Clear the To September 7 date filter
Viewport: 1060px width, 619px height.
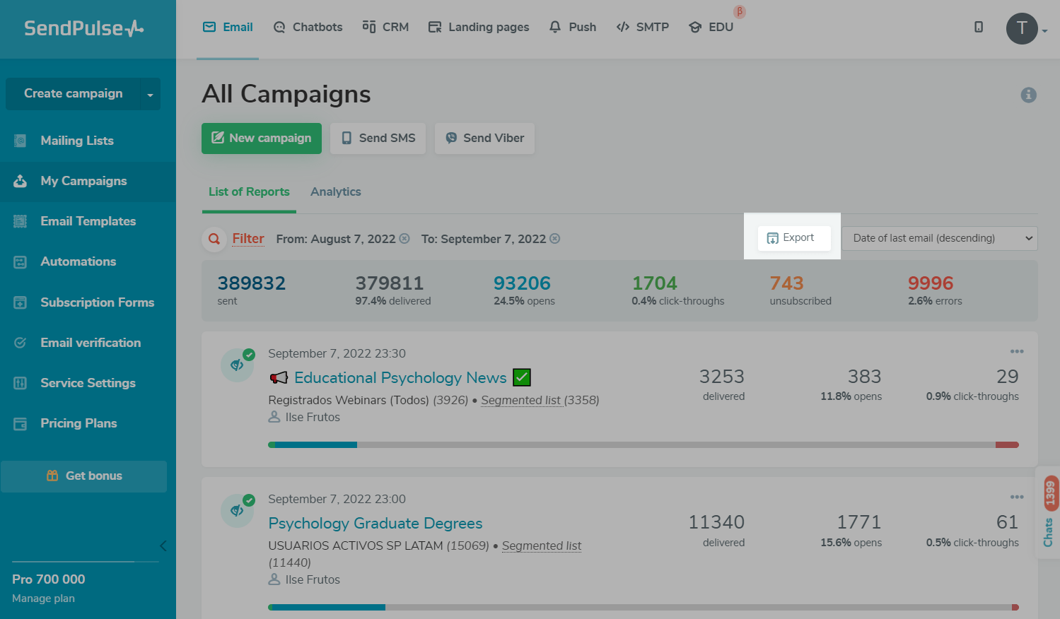point(555,239)
